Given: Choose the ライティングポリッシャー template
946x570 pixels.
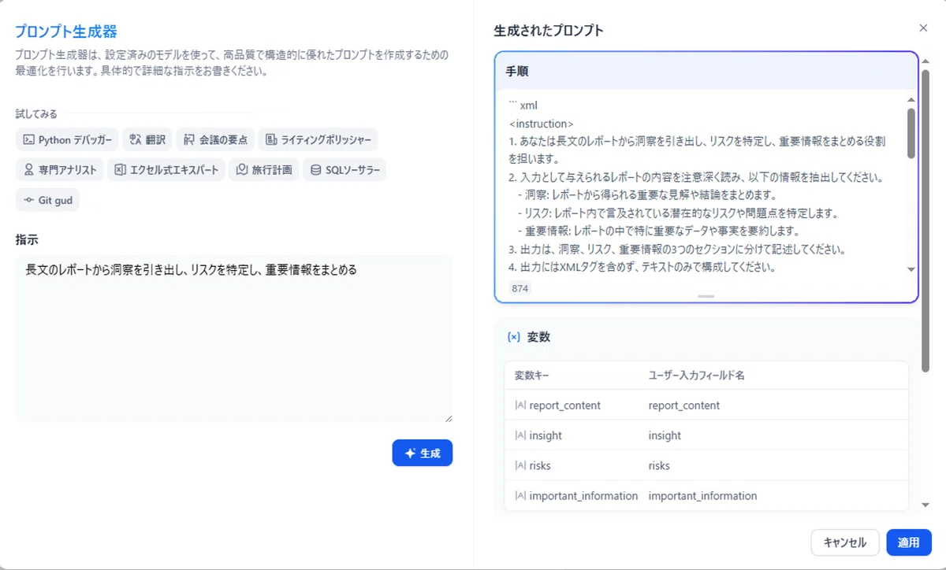Looking at the screenshot, I should pos(318,139).
